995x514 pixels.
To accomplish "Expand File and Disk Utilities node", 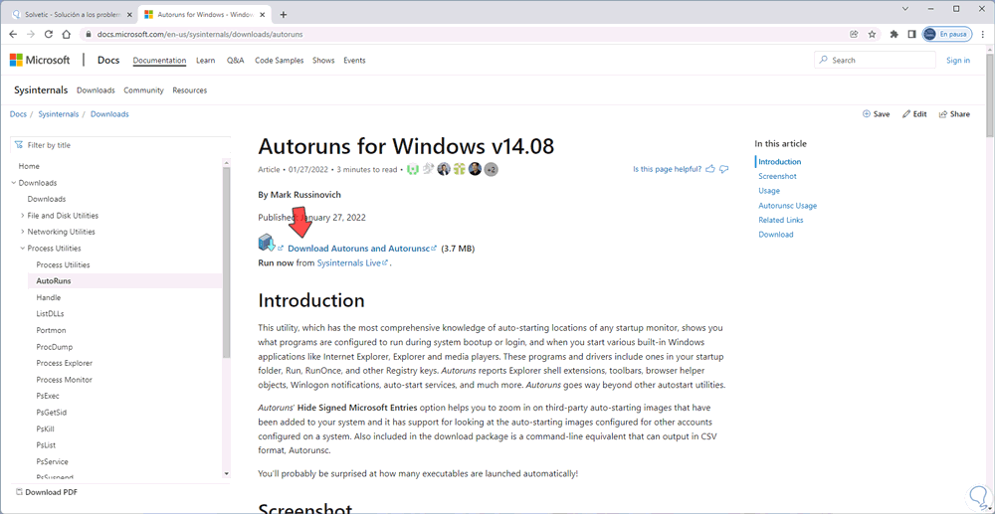I will [x=22, y=216].
